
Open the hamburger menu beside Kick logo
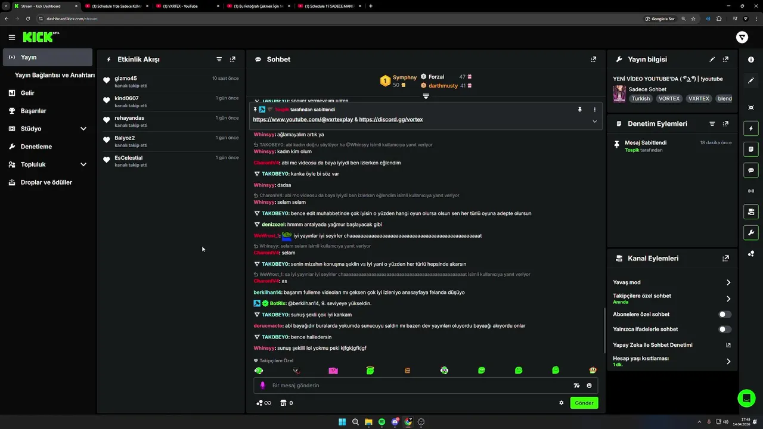click(x=12, y=38)
